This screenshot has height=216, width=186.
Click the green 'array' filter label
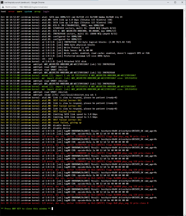(x=38, y=12)
